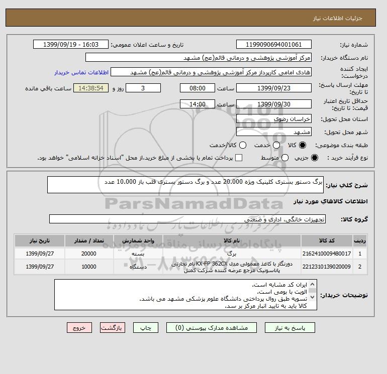Screen dimensions: 387x374
Task: Click the quantity cell 10000
Action: pos(89,267)
